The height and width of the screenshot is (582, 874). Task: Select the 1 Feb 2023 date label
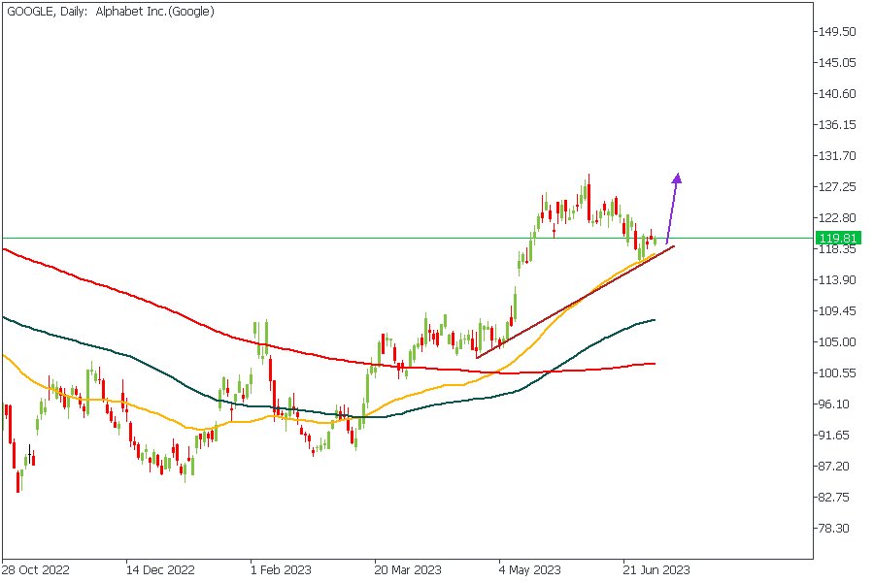point(282,569)
